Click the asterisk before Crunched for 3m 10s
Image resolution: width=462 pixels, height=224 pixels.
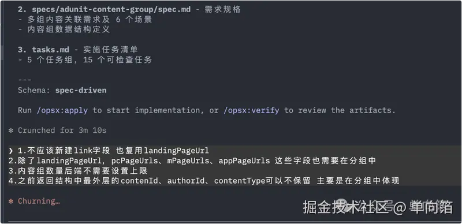click(11, 130)
